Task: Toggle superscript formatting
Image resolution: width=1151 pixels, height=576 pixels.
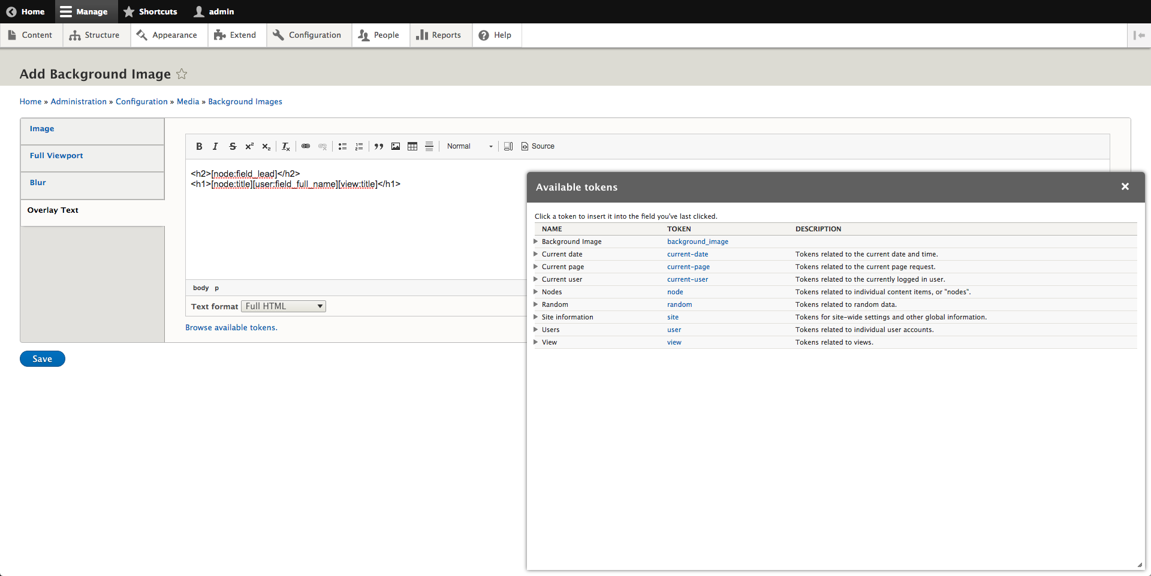Action: [249, 146]
